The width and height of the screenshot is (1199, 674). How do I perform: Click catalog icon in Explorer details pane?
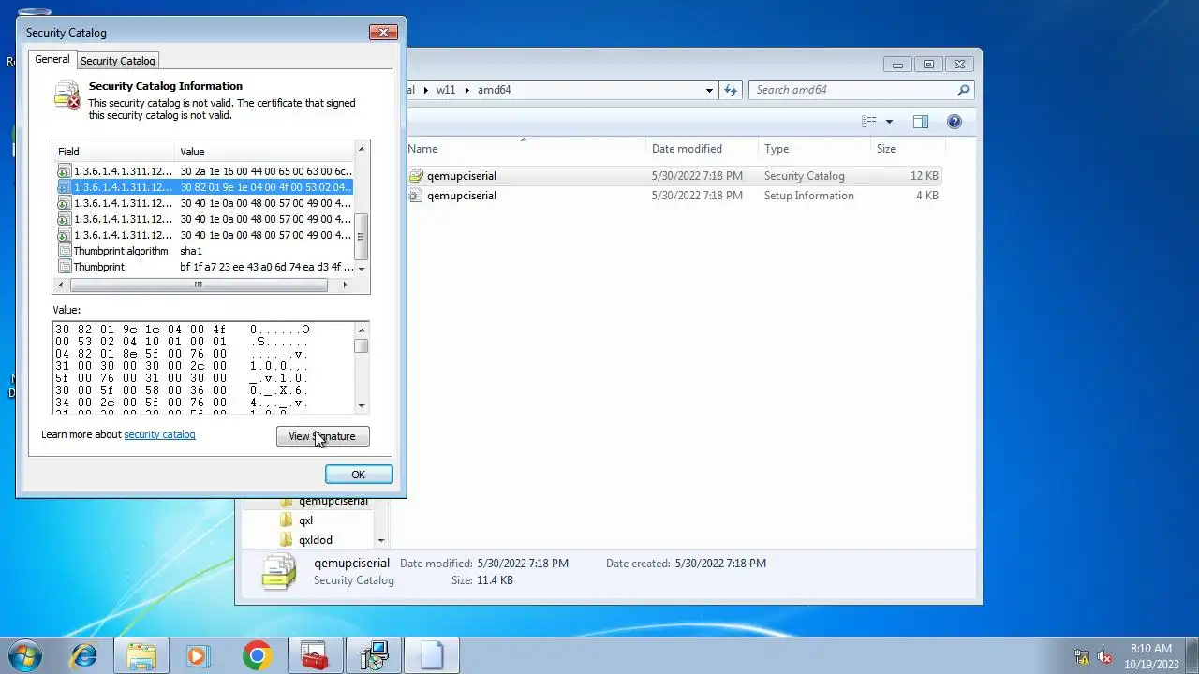[279, 572]
